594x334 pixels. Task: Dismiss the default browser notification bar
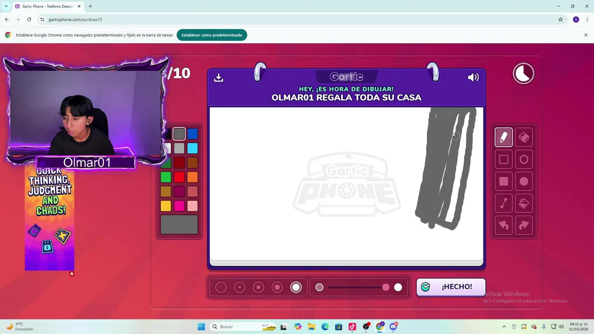coord(586,35)
